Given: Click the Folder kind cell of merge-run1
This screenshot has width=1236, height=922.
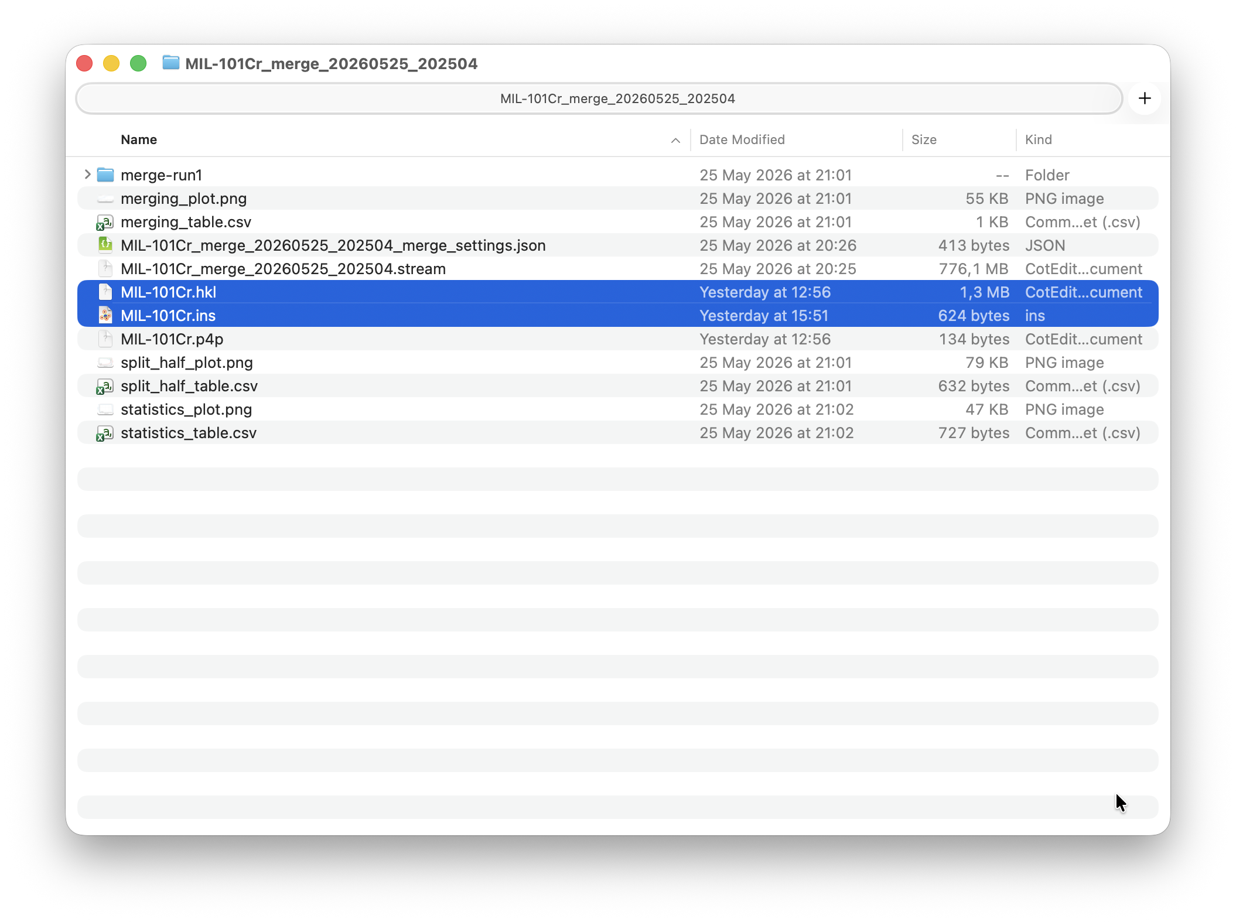Looking at the screenshot, I should pyautogui.click(x=1047, y=175).
